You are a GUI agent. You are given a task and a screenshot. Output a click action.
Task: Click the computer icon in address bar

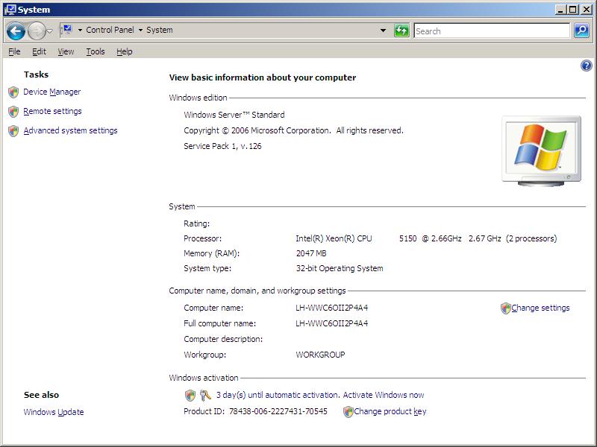point(66,30)
